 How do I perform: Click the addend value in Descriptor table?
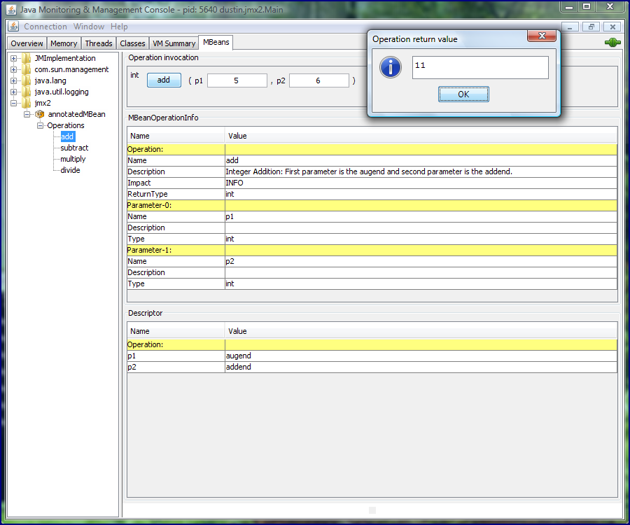pyautogui.click(x=421, y=367)
